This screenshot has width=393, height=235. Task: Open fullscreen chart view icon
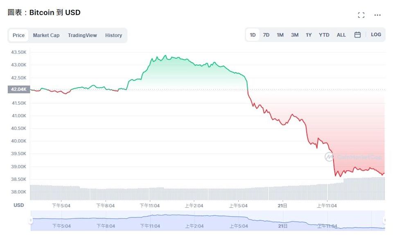[361, 15]
